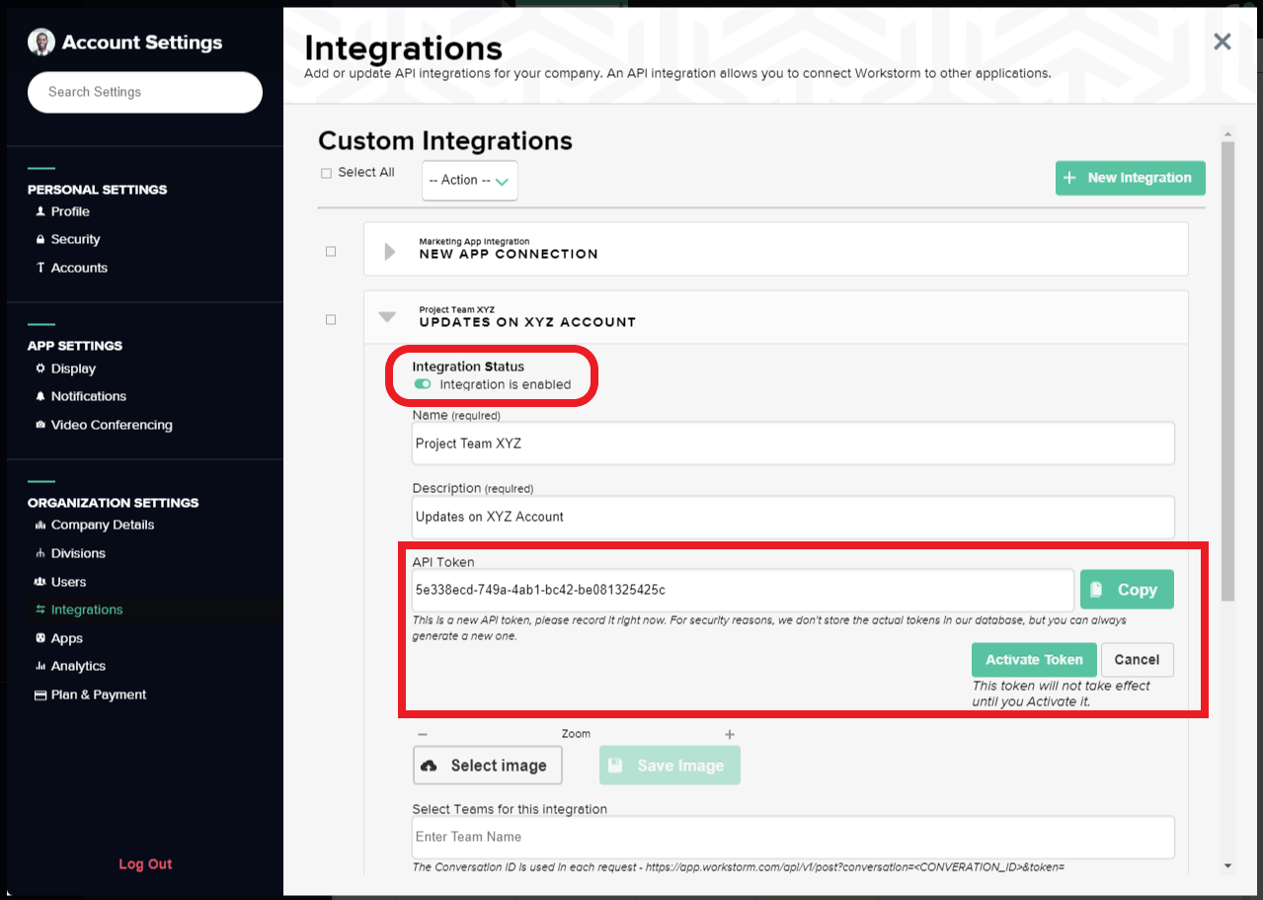Expand the New App Connection integration
Screen dimensions: 1263x900
[389, 252]
